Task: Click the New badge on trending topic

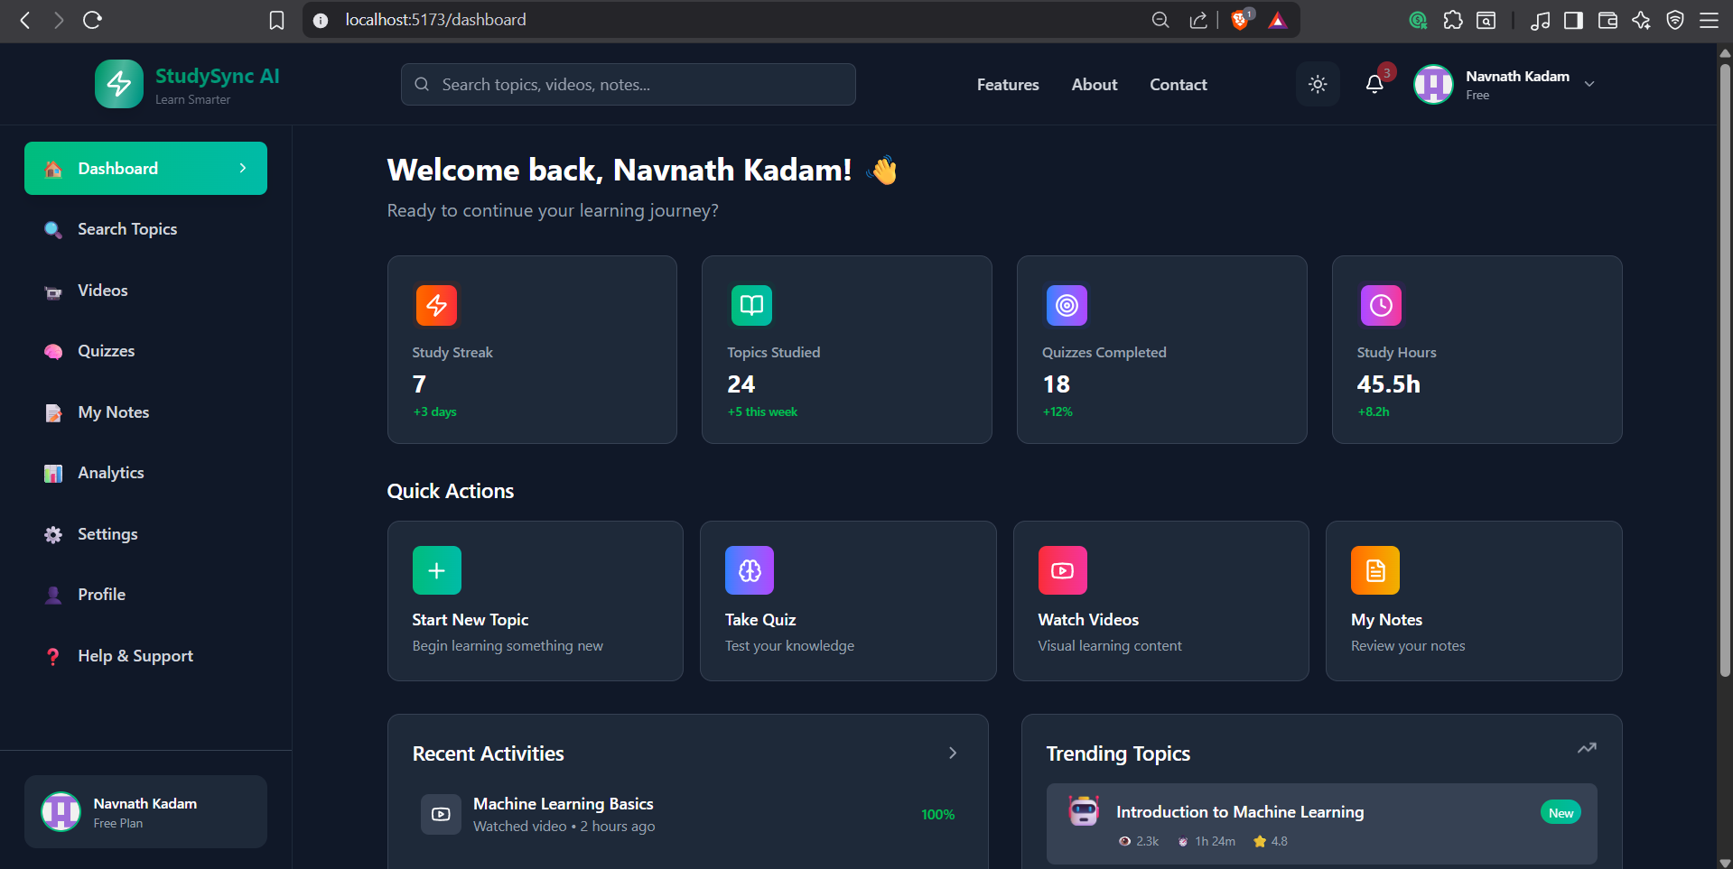Action: pos(1561,813)
